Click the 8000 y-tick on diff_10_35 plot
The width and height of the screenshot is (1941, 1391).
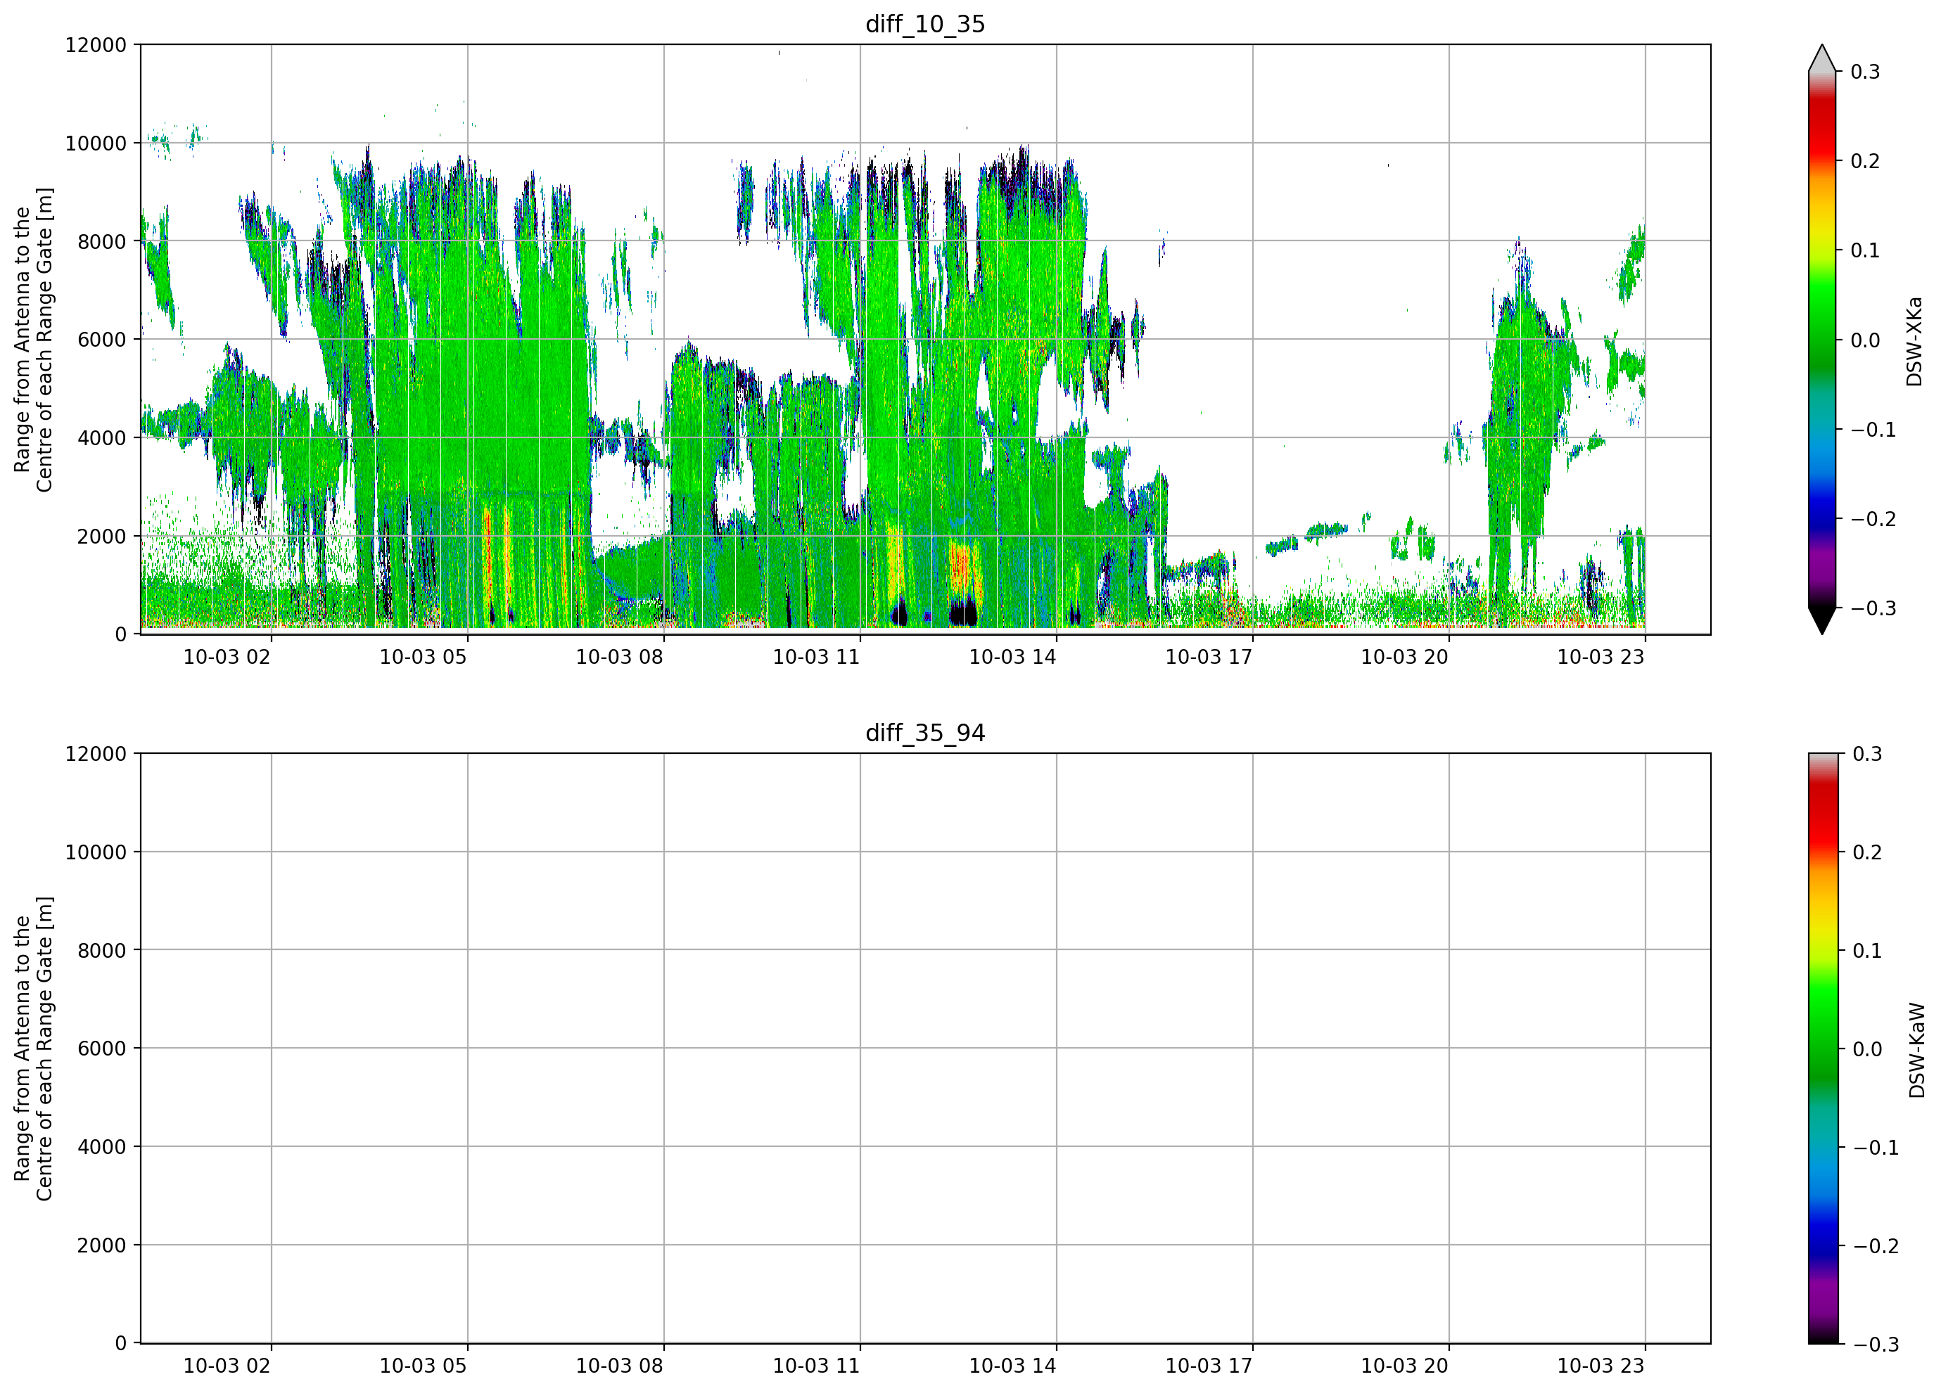[102, 241]
